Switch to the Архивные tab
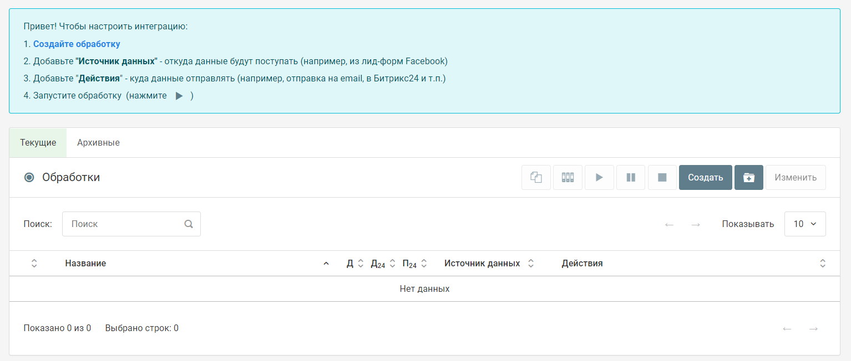Screen dimensions: 851x361 [98, 143]
